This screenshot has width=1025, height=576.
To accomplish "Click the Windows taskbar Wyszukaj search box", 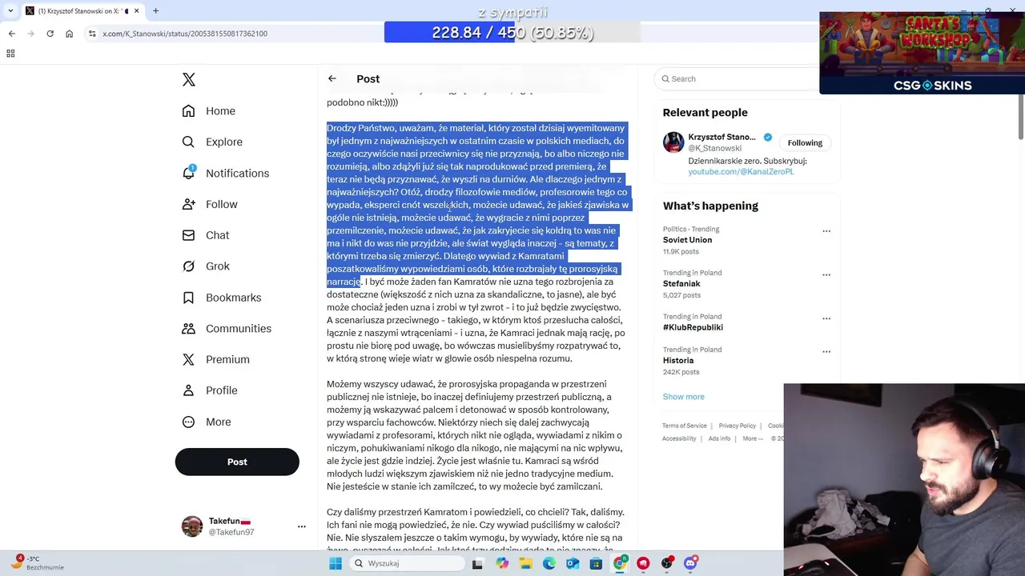I will [406, 563].
